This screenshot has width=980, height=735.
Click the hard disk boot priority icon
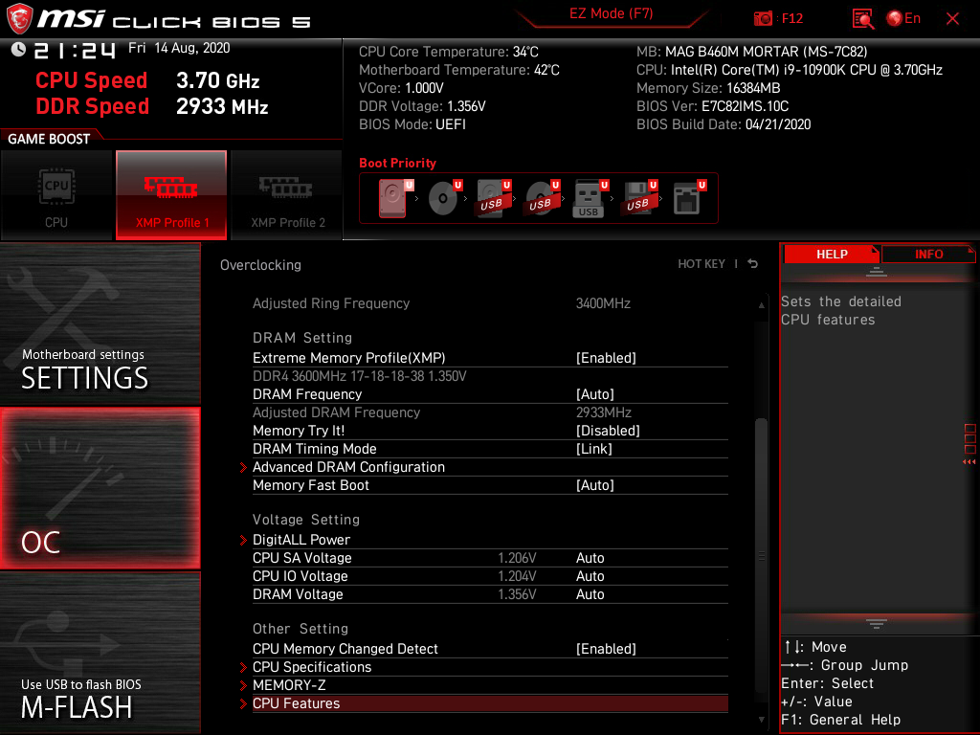click(x=390, y=198)
